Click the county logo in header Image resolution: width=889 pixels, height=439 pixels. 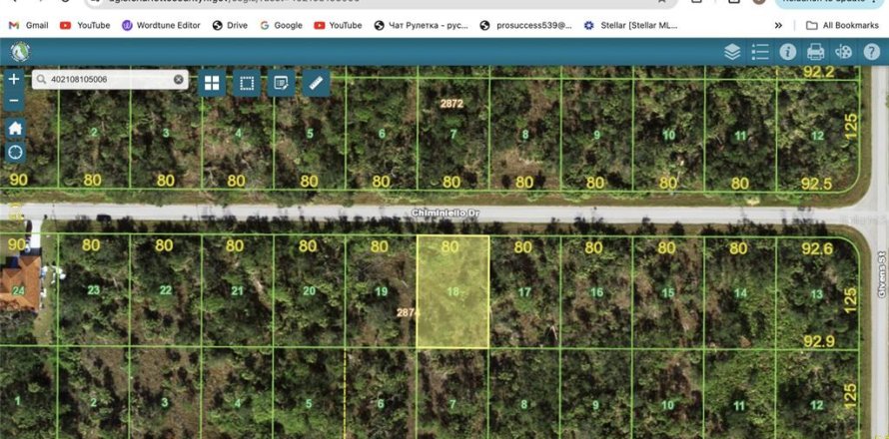coord(20,52)
